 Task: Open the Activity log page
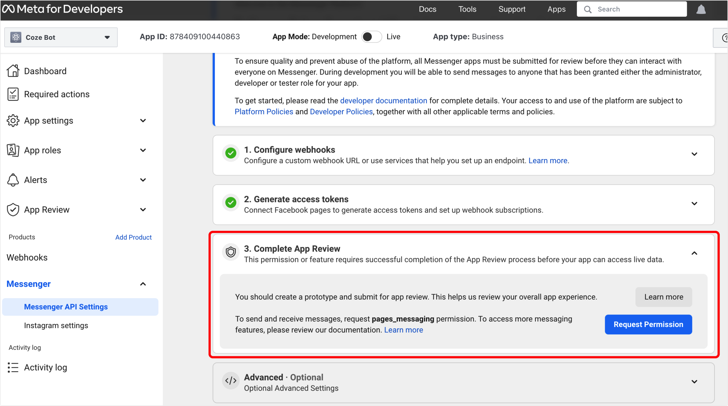[45, 367]
